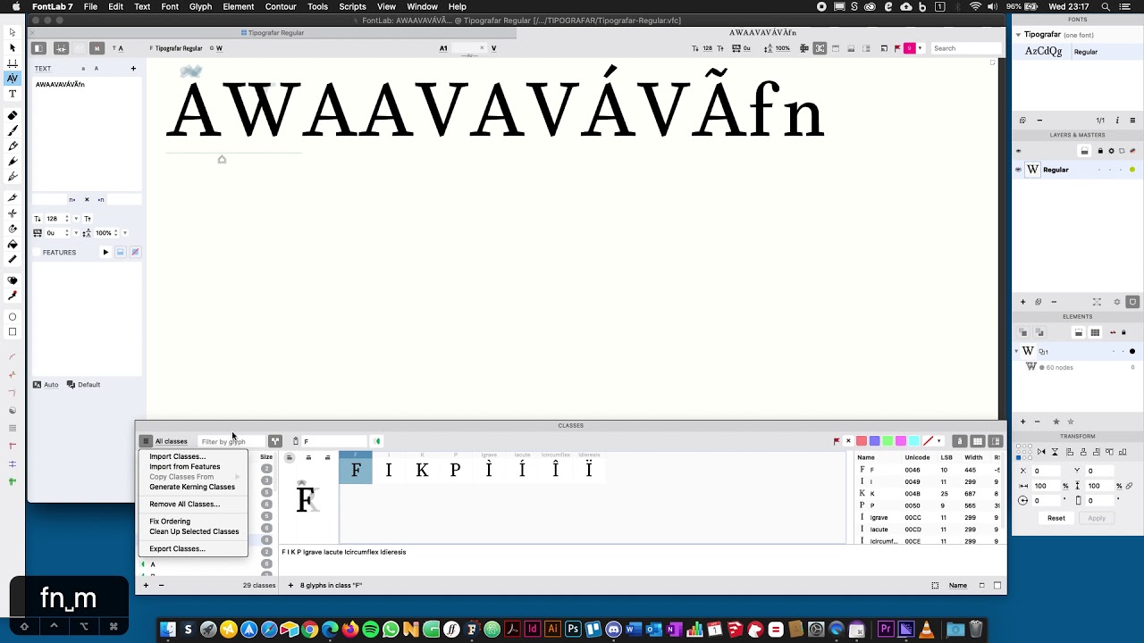1144x643 pixels.
Task: Click the font size field showing 128
Action: click(x=56, y=219)
